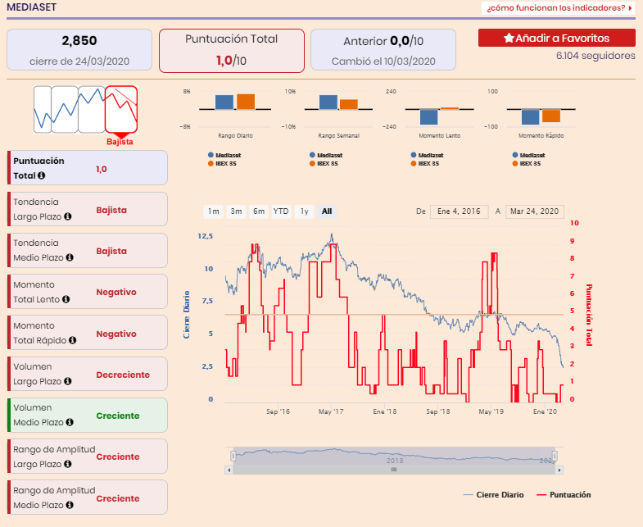Image resolution: width=643 pixels, height=527 pixels.
Task: Toggle IBEX 35 series in Rango Diario legend
Action: [222, 163]
